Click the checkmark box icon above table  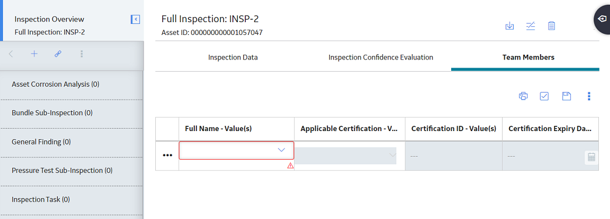pyautogui.click(x=544, y=96)
